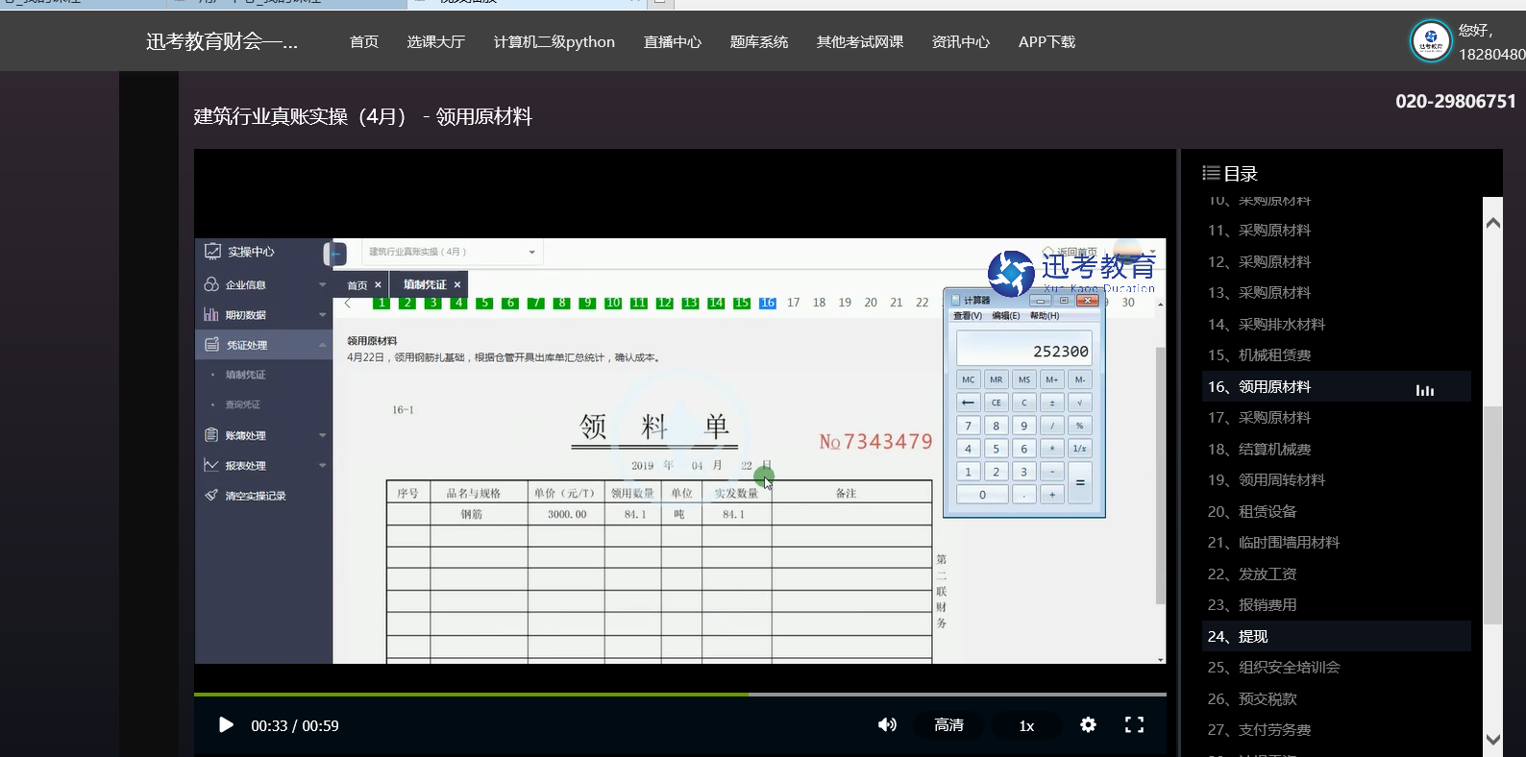
Task: Open the 高清 video quality selector
Action: (948, 725)
